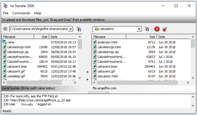The height and width of the screenshot is (115, 197).
Task: Click remote list scroll up arrow
Action: coord(193,37)
